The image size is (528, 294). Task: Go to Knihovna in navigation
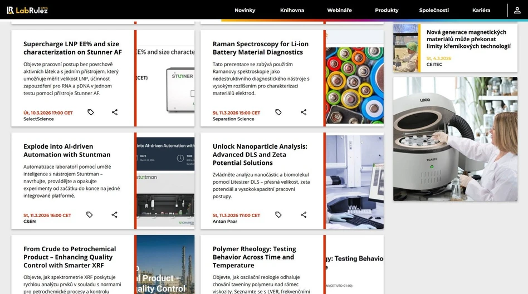click(292, 10)
